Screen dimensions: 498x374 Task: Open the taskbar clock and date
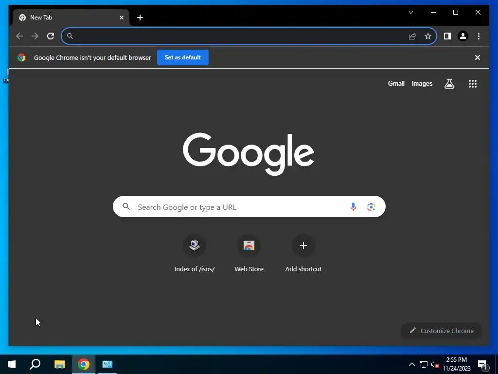457,364
